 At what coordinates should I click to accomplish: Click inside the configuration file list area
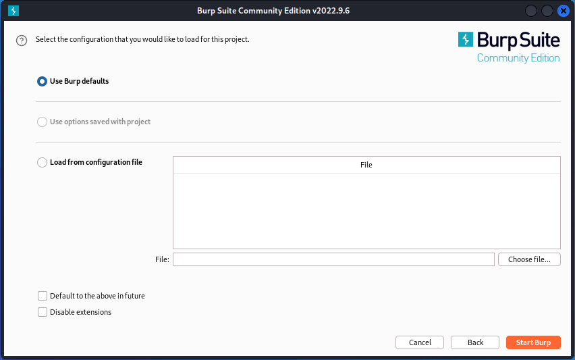[366, 211]
